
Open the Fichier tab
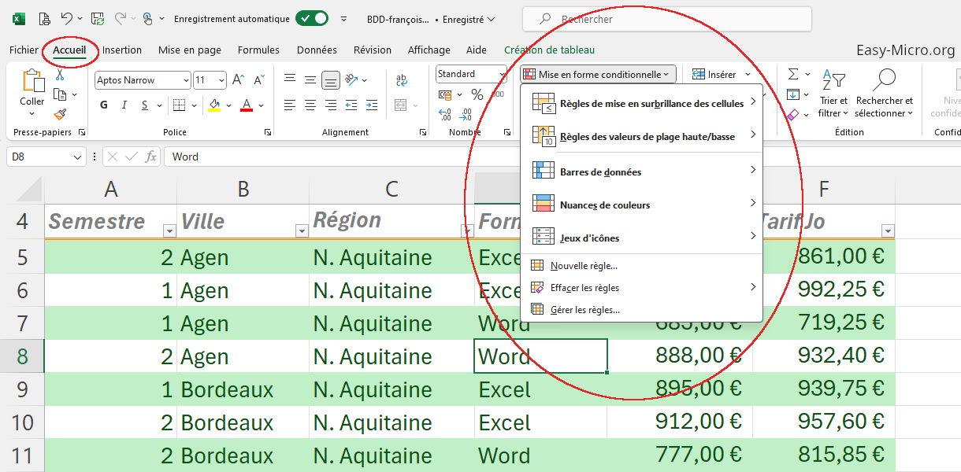point(24,50)
